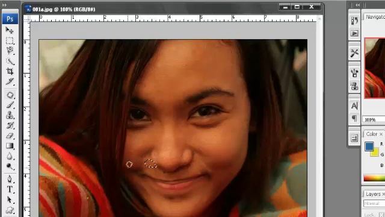Image resolution: width=385 pixels, height=217 pixels.
Task: Select the Clone Stamp tool
Action: (x=10, y=115)
